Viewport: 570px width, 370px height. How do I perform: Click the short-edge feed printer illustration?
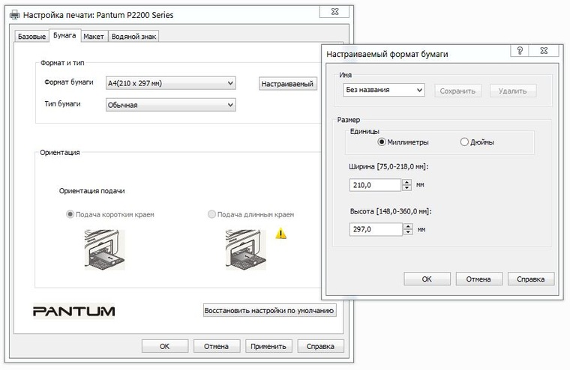pos(104,249)
